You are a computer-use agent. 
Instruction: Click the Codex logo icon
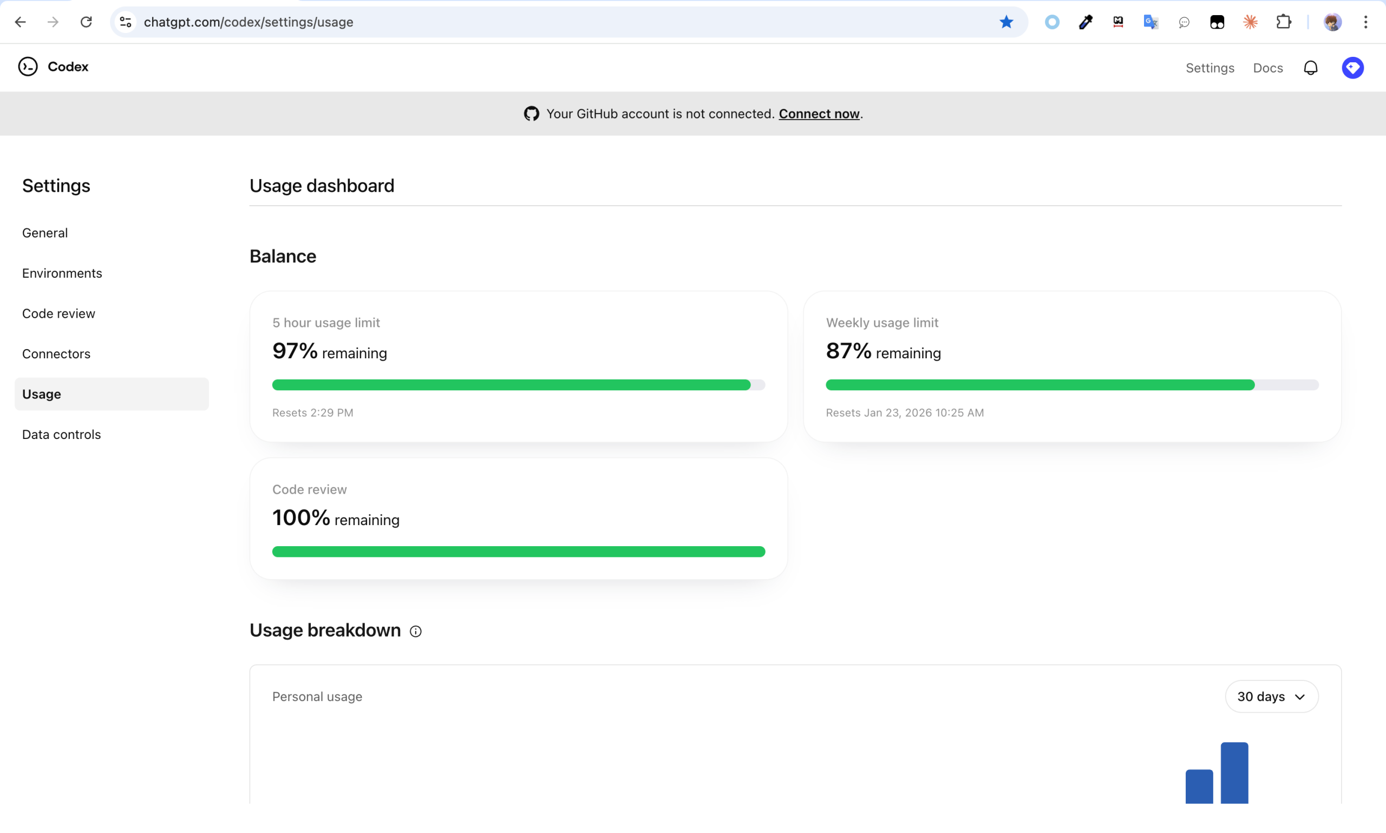(28, 67)
